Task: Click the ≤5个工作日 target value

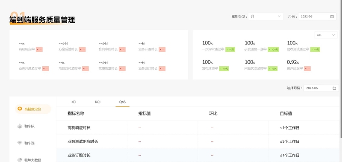Action: click(x=290, y=141)
